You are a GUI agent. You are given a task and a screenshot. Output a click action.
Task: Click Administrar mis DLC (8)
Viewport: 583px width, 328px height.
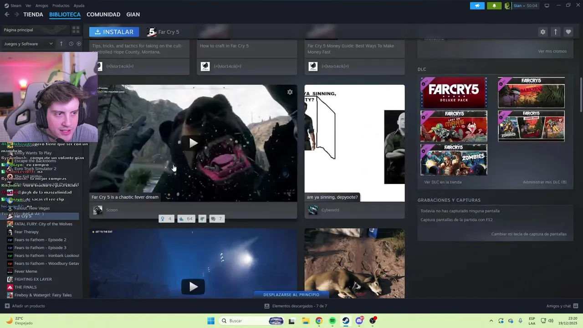[x=545, y=182]
